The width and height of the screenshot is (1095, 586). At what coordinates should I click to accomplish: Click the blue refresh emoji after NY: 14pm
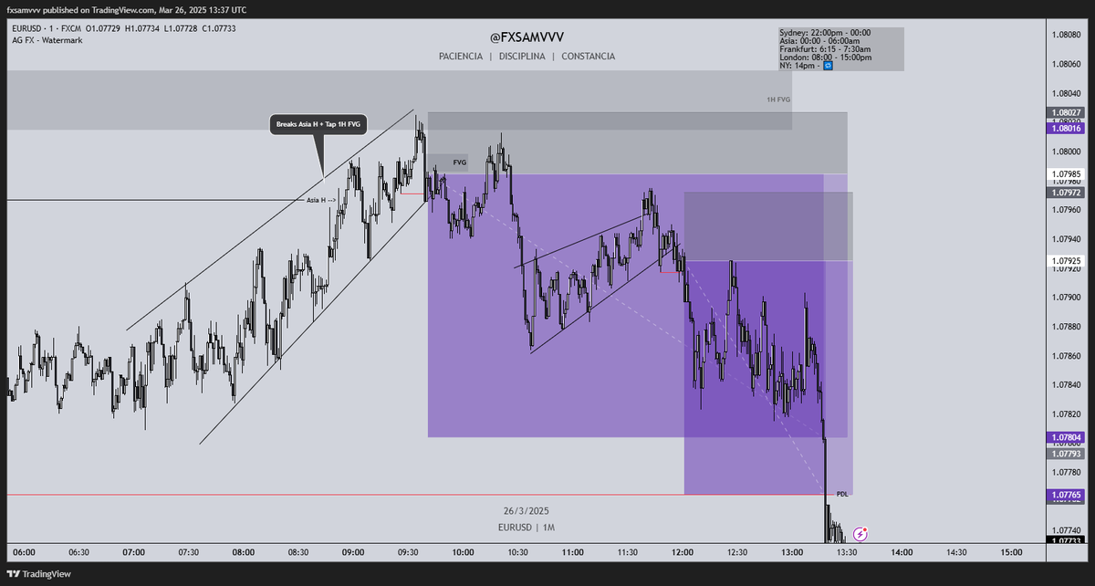coord(828,66)
